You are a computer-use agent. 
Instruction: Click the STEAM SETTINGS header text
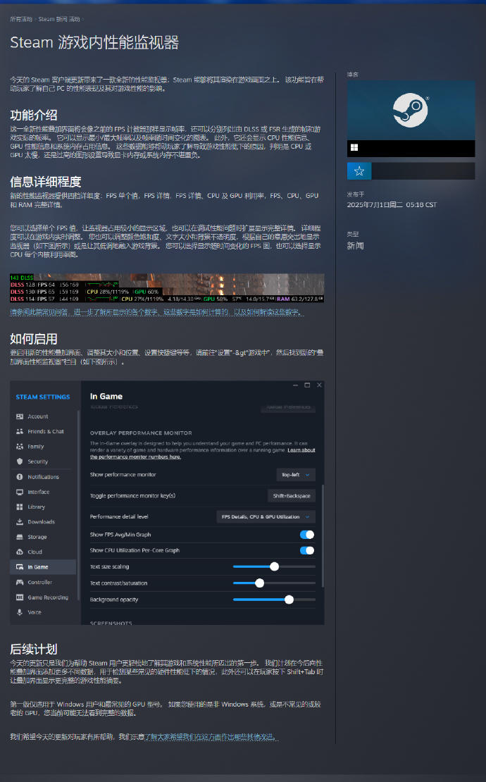(x=43, y=397)
